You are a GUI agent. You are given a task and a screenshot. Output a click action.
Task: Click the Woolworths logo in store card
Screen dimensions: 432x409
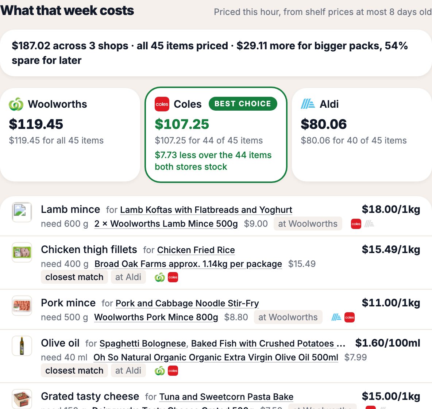[16, 104]
